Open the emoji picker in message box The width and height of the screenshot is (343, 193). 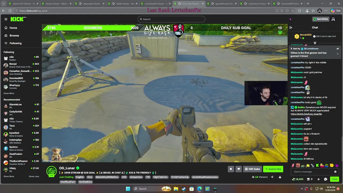point(335,172)
